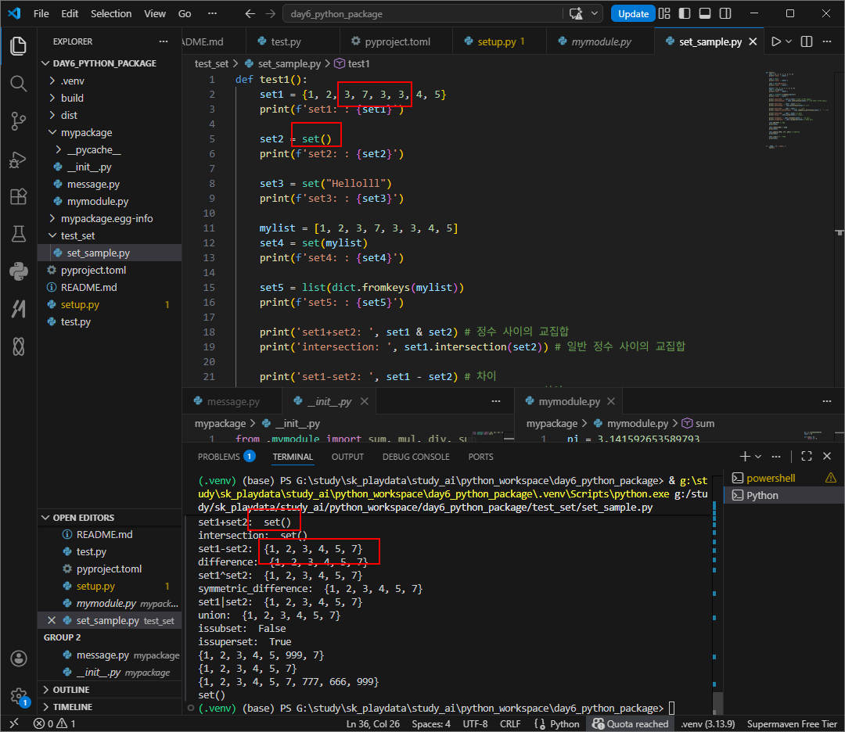845x732 pixels.
Task: Click Quota reached in status bar
Action: 630,723
